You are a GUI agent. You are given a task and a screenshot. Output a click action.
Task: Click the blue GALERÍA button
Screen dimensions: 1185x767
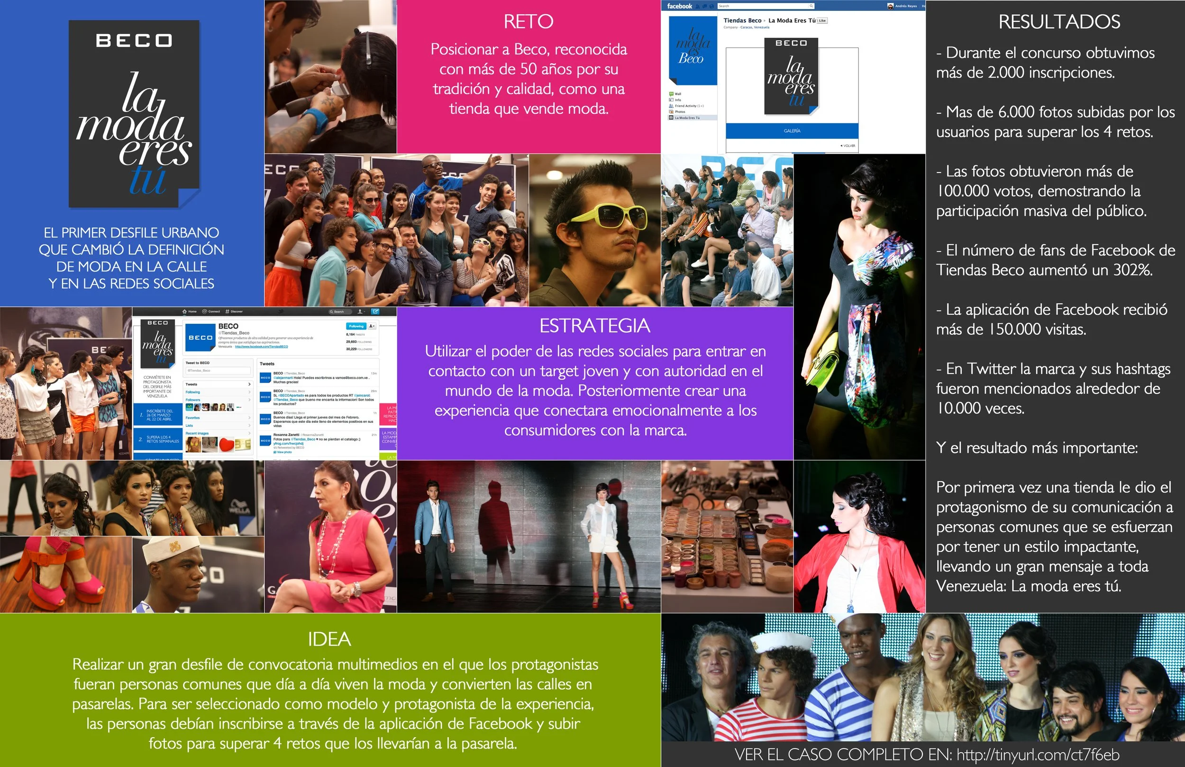[x=792, y=131]
